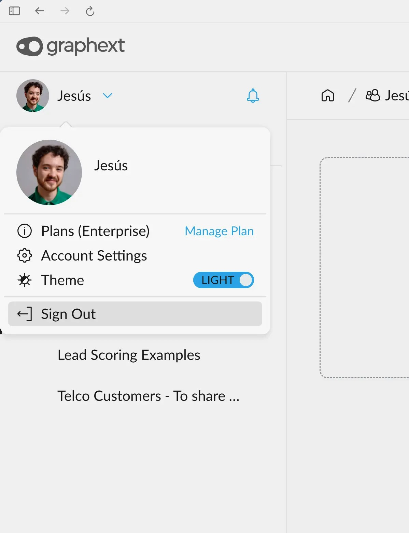Image resolution: width=409 pixels, height=533 pixels.
Task: Open notifications bell icon
Action: tap(253, 96)
